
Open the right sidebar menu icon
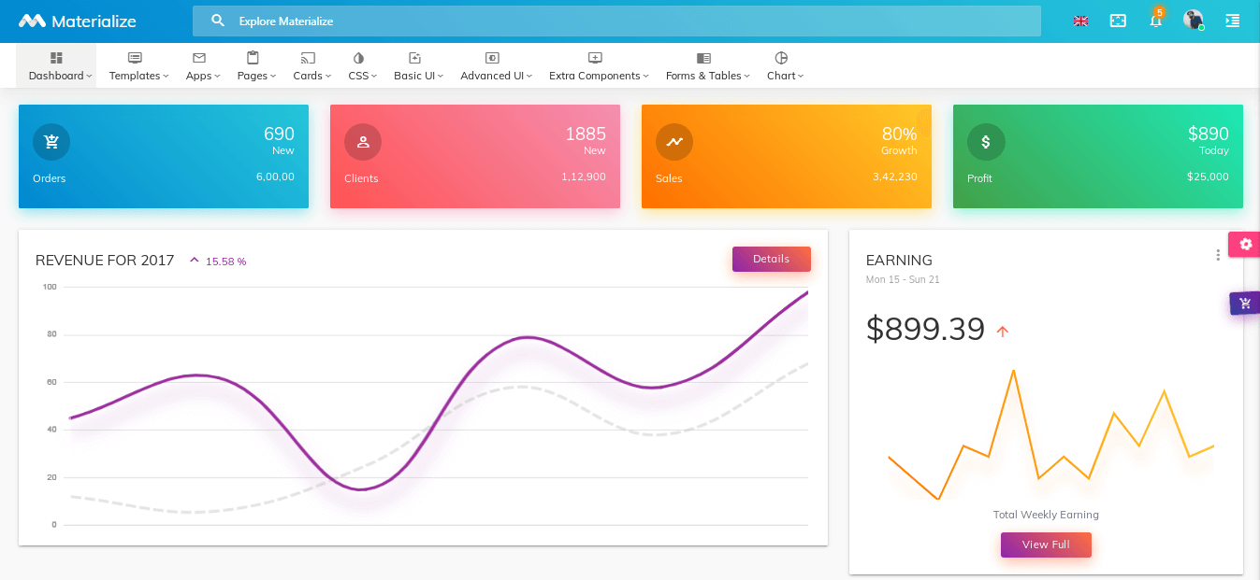click(x=1232, y=21)
